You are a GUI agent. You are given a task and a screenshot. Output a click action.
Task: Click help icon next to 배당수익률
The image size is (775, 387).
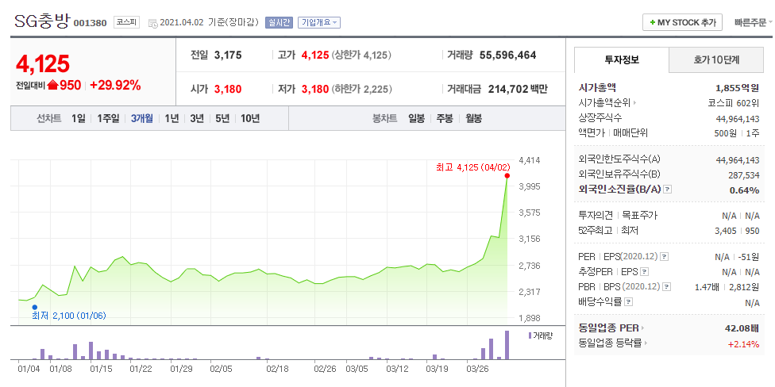628,301
